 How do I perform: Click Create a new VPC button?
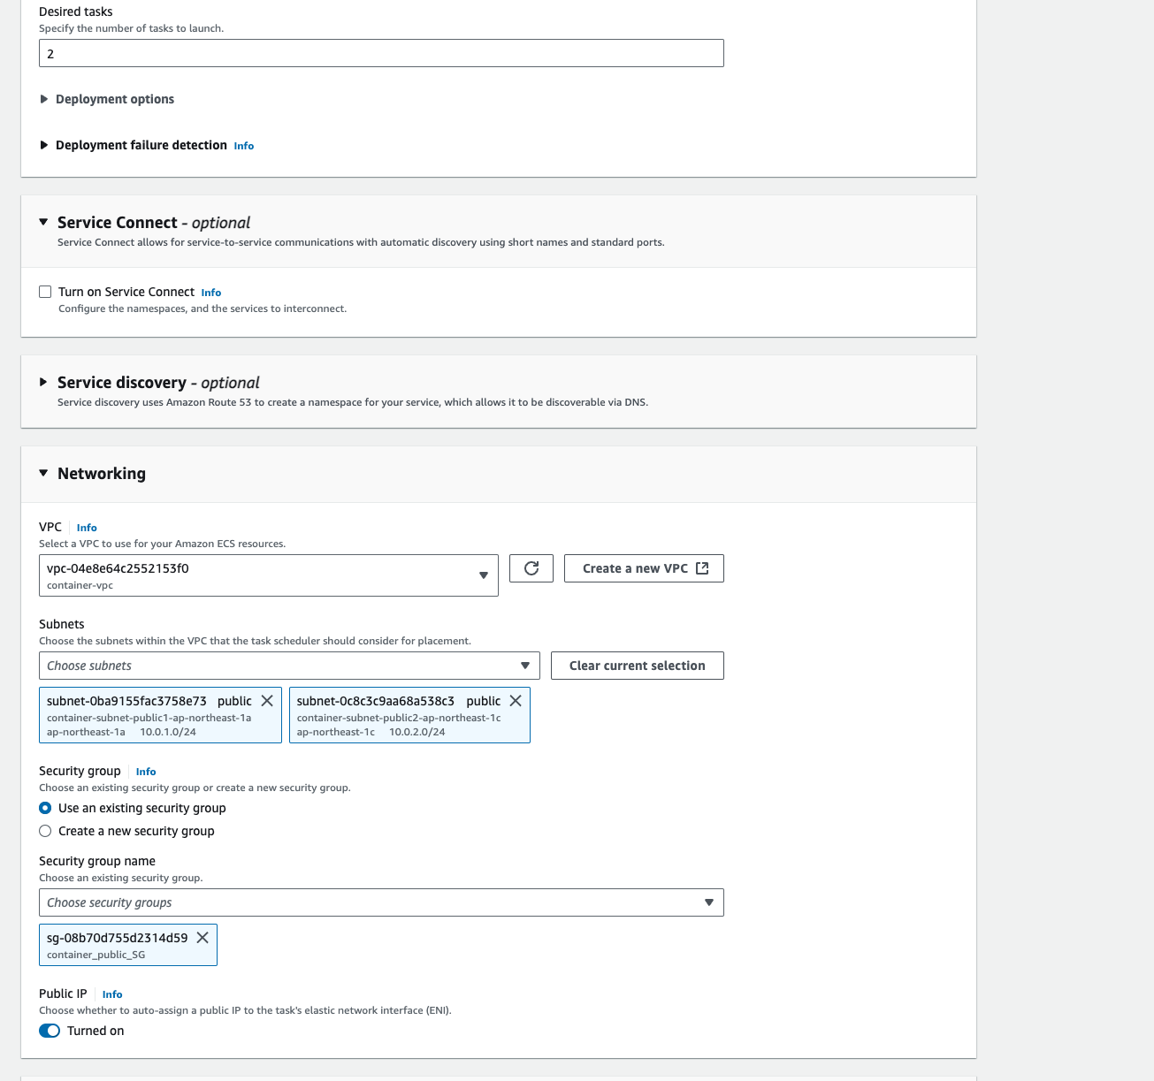(644, 568)
